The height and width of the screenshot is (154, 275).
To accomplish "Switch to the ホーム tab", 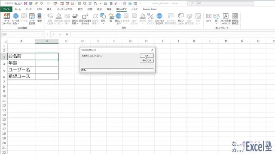I will coord(18,9).
